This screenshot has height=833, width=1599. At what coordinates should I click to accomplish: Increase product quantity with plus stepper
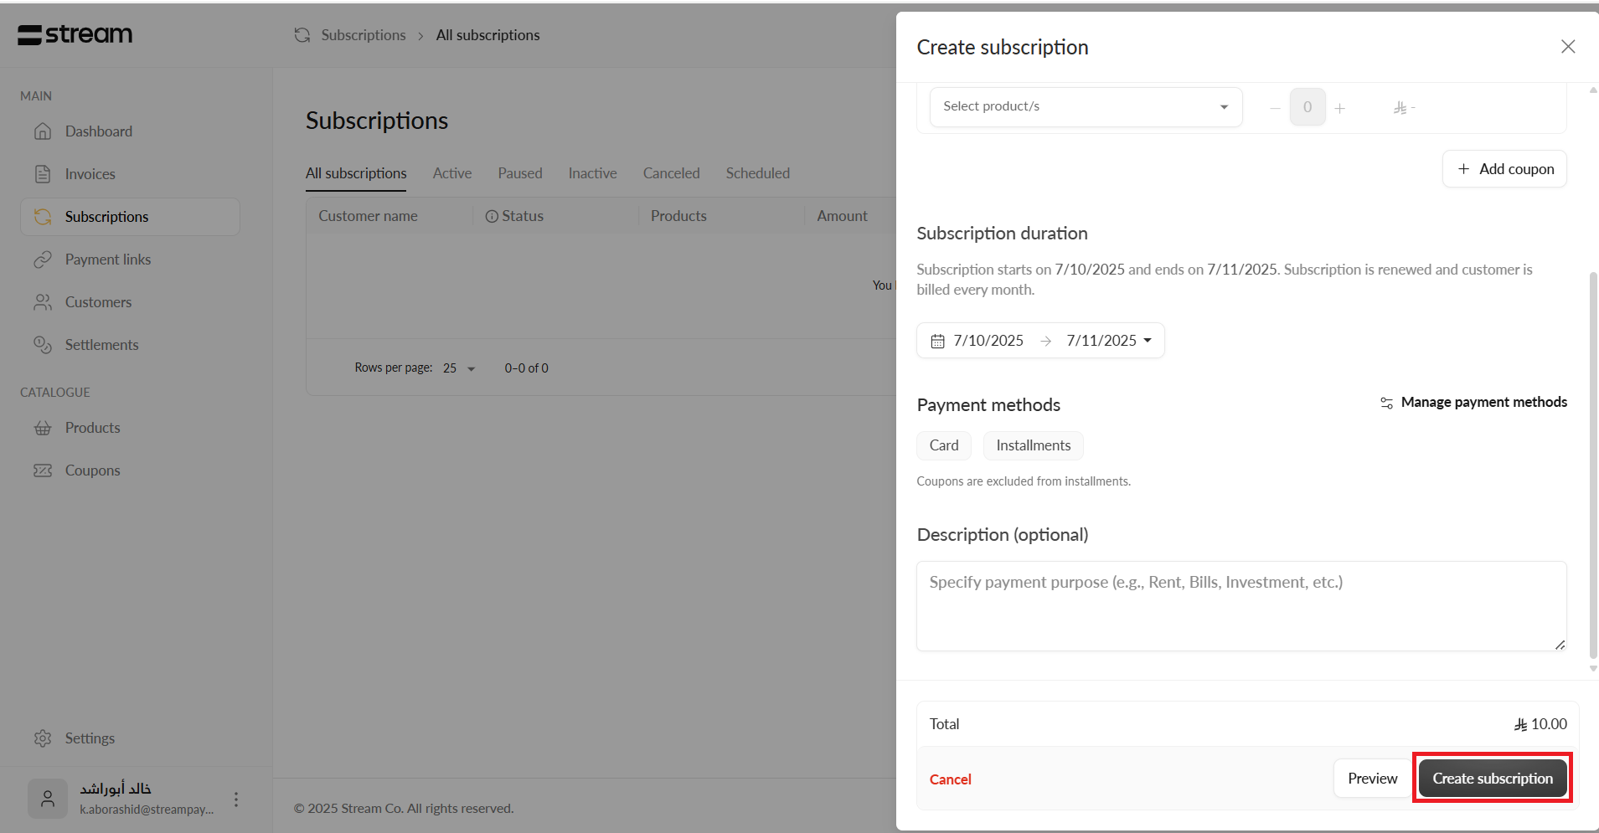[x=1340, y=108]
